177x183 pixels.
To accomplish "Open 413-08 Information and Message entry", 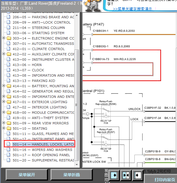I will 43,75.
